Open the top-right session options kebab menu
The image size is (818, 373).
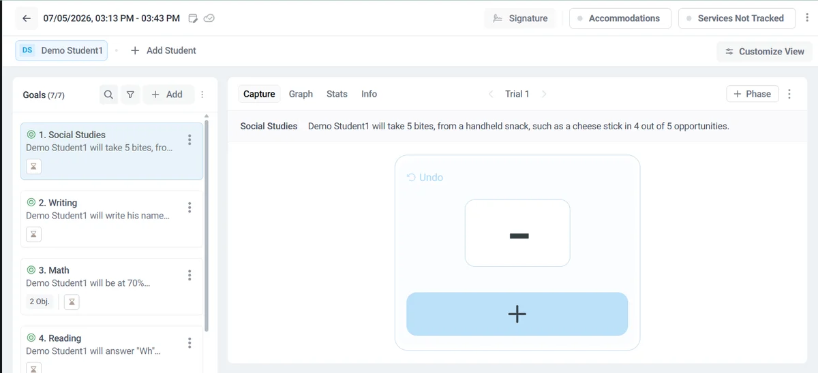click(808, 18)
